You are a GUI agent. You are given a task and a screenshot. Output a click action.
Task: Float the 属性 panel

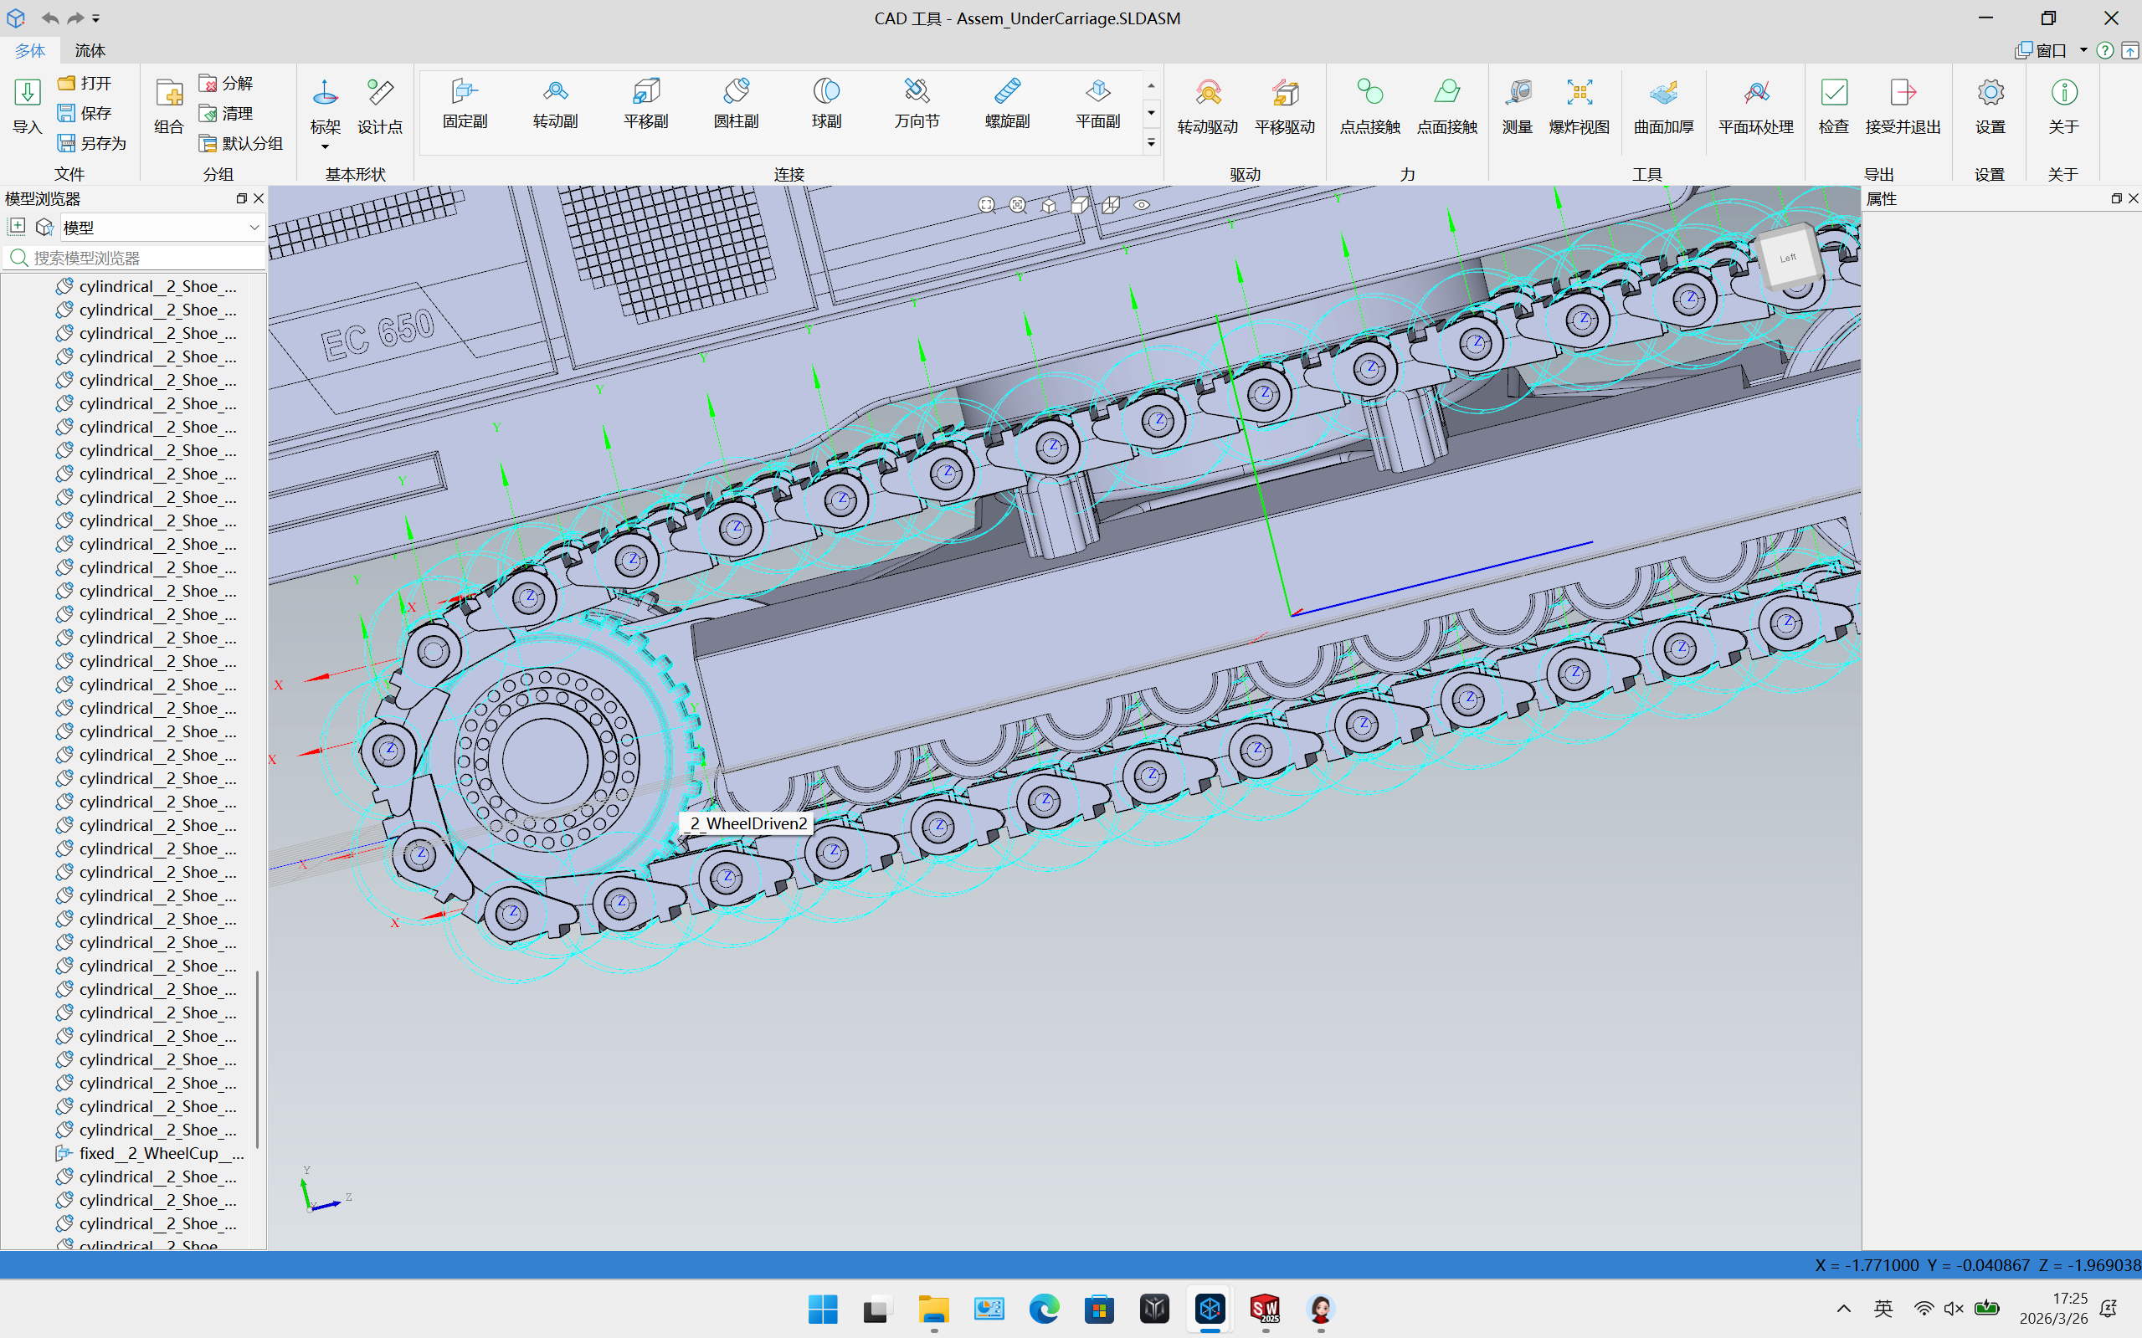(x=2115, y=198)
